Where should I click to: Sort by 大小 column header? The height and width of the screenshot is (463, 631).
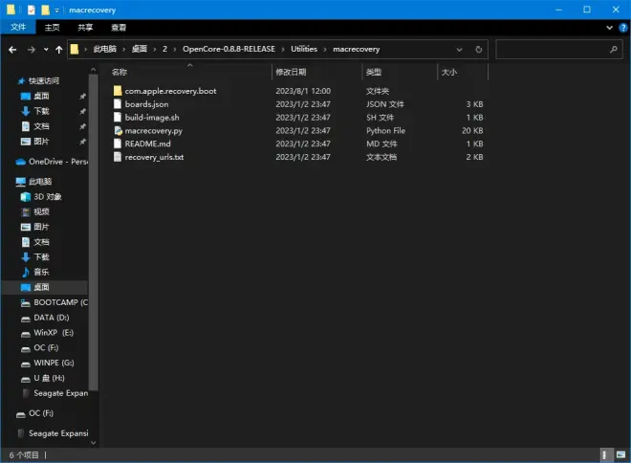(449, 72)
